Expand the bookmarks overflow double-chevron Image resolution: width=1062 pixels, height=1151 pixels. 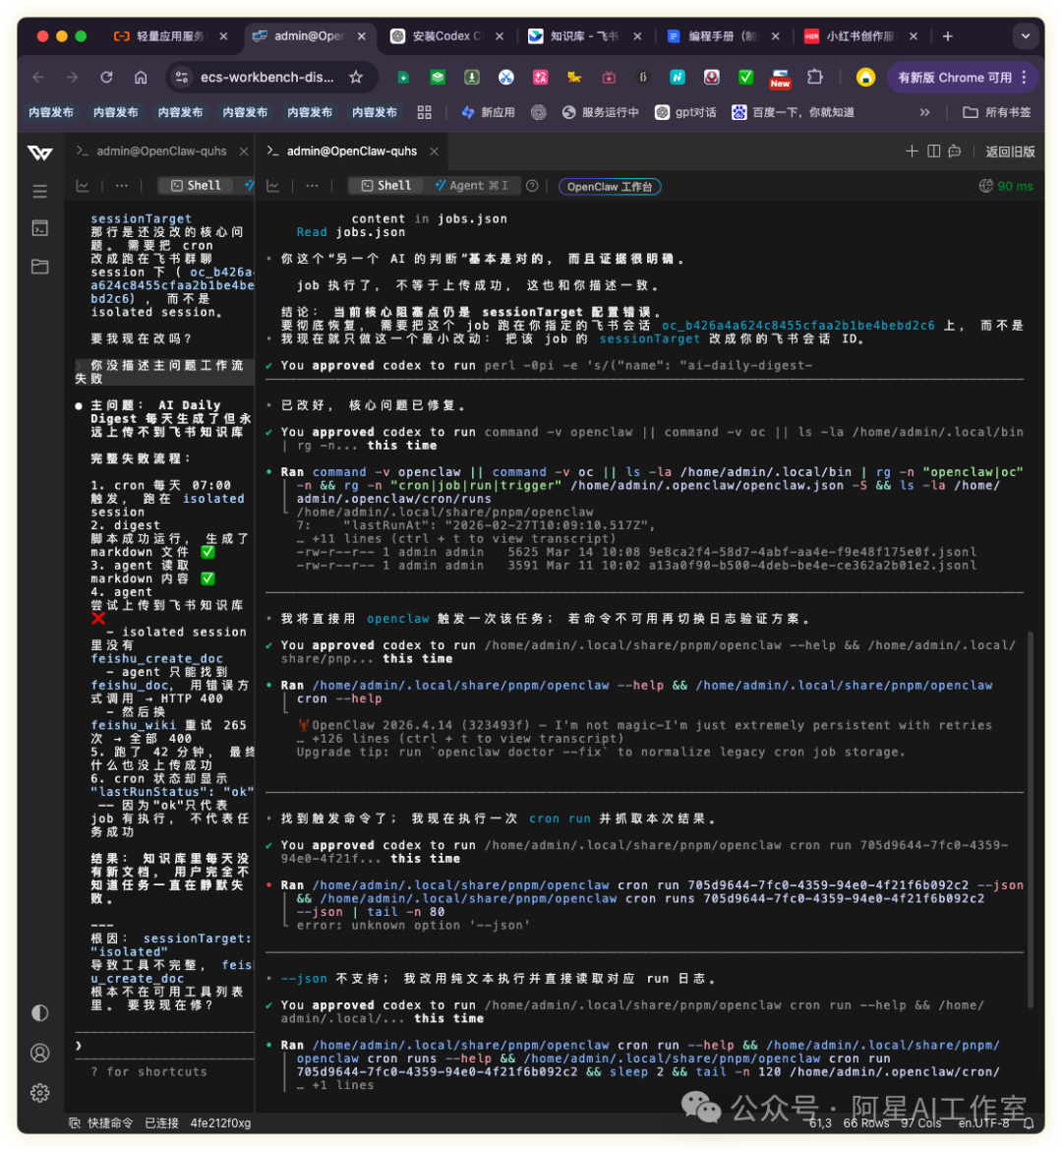tap(924, 112)
